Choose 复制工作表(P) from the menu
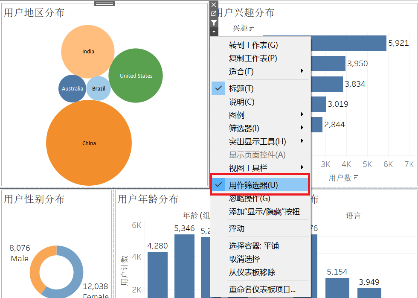The image size is (418, 298). click(260, 58)
